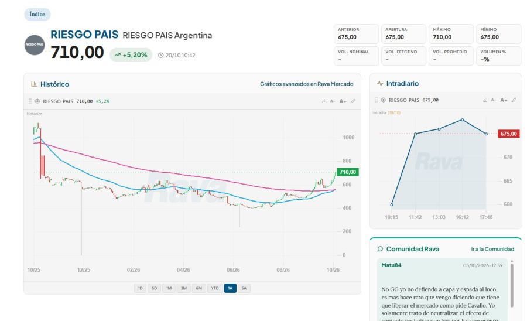Viewport: 527px width, 321px height.
Task: Click the VOL. PROMEDIO stat box
Action: [451, 56]
